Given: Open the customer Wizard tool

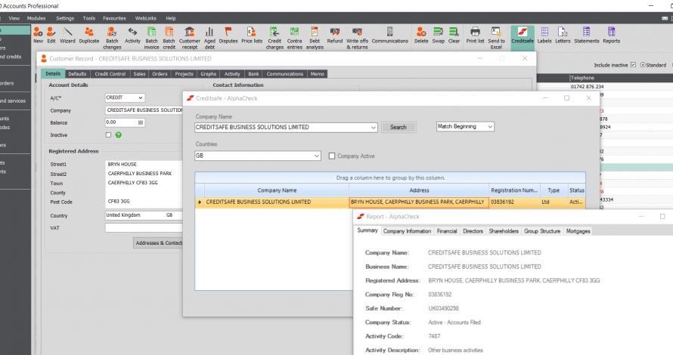Looking at the screenshot, I should point(67,35).
